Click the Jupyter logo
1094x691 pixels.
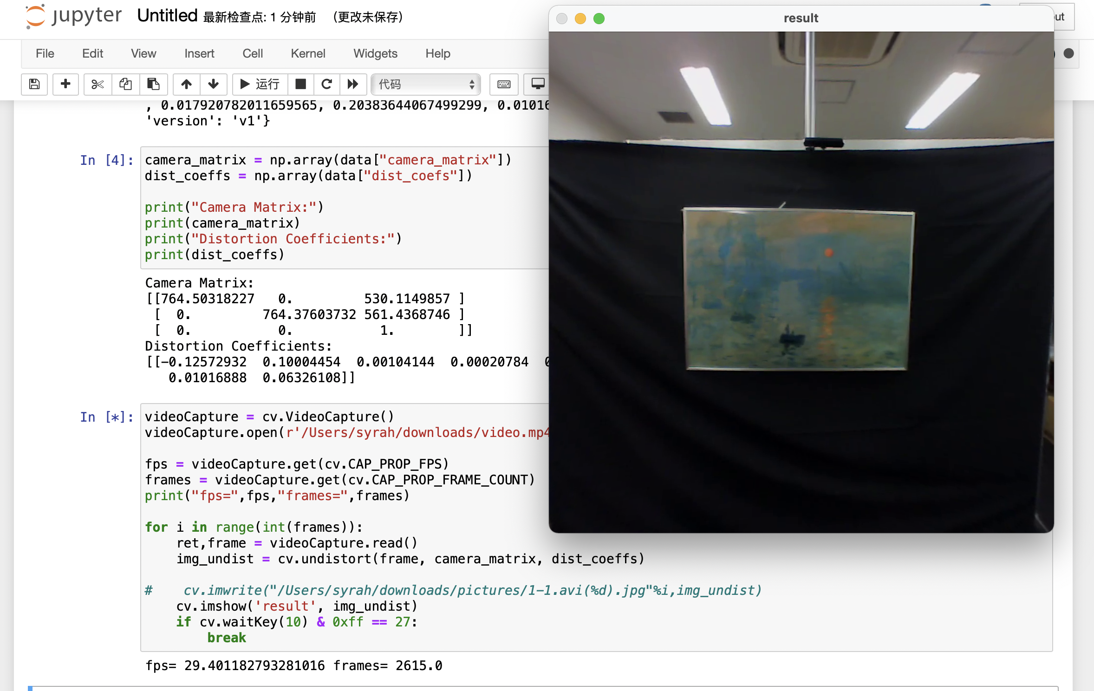click(73, 16)
